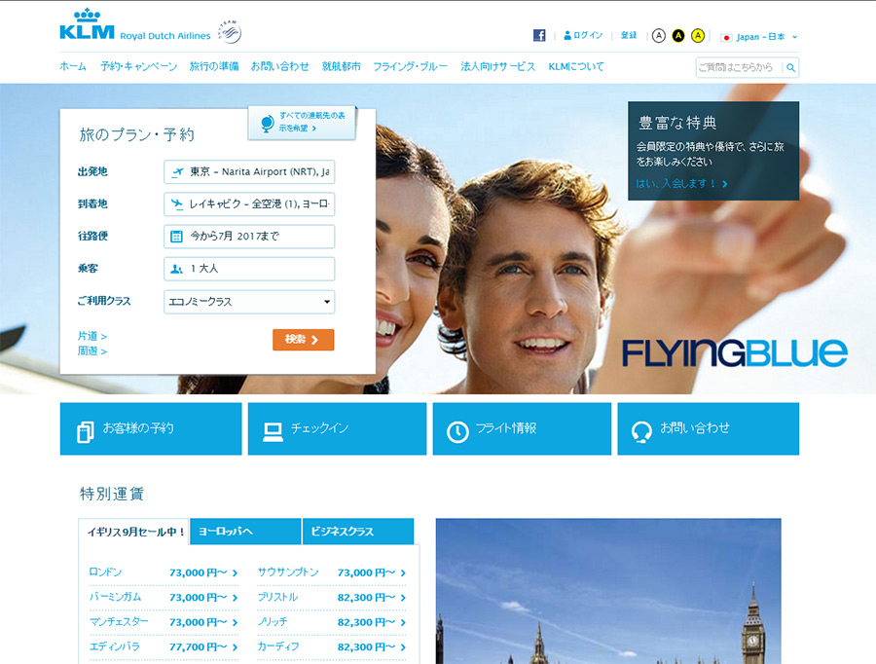876x664 pixels.
Task: Select 片道 one-way link
Action: click(92, 336)
